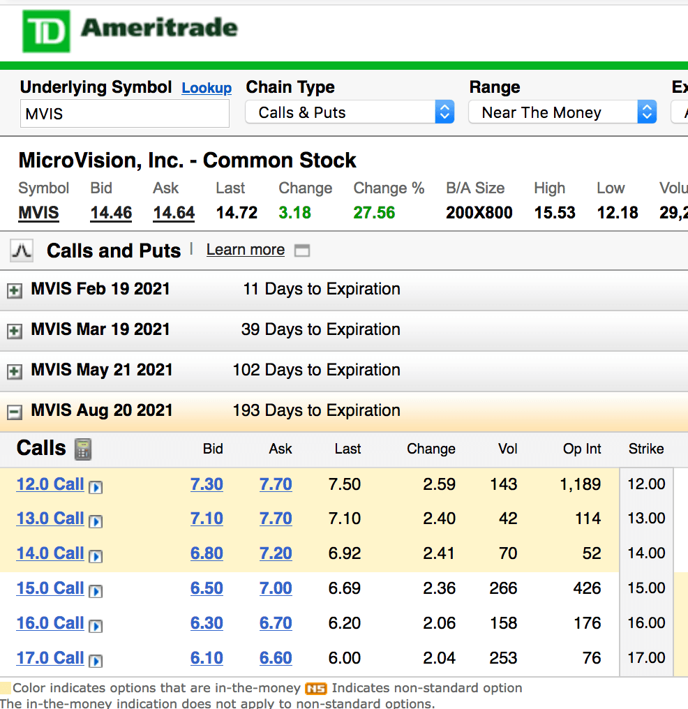Image resolution: width=688 pixels, height=709 pixels.
Task: Click the probability chart icon beside Calls and Puts
Action: [x=21, y=250]
